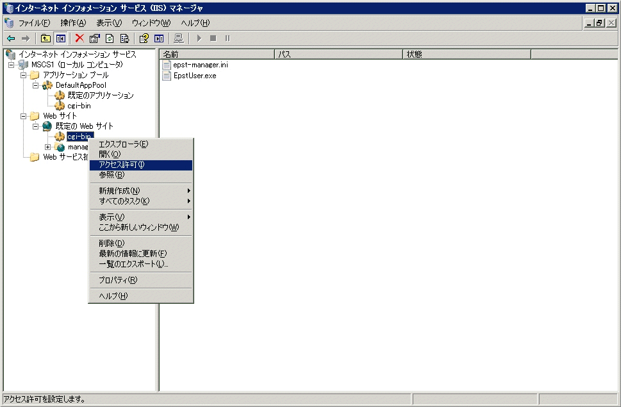This screenshot has width=621, height=407.
Task: Click the Help toolbar icon with question mark
Action: [144, 38]
